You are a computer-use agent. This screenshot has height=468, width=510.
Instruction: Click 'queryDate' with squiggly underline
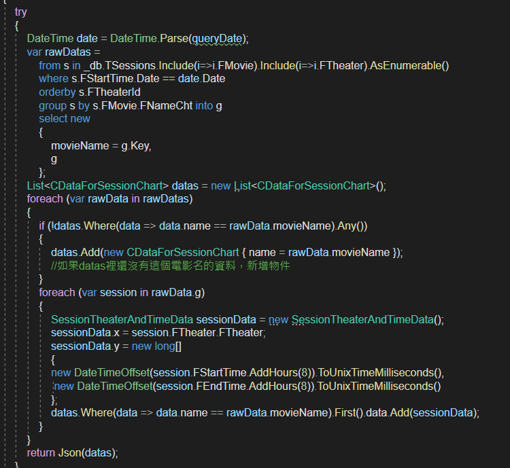point(217,39)
